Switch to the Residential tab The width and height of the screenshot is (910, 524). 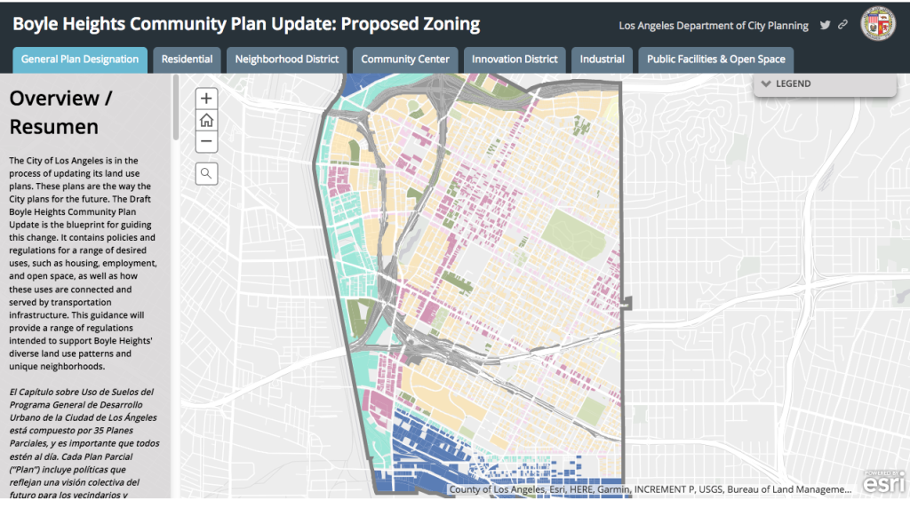pyautogui.click(x=187, y=60)
